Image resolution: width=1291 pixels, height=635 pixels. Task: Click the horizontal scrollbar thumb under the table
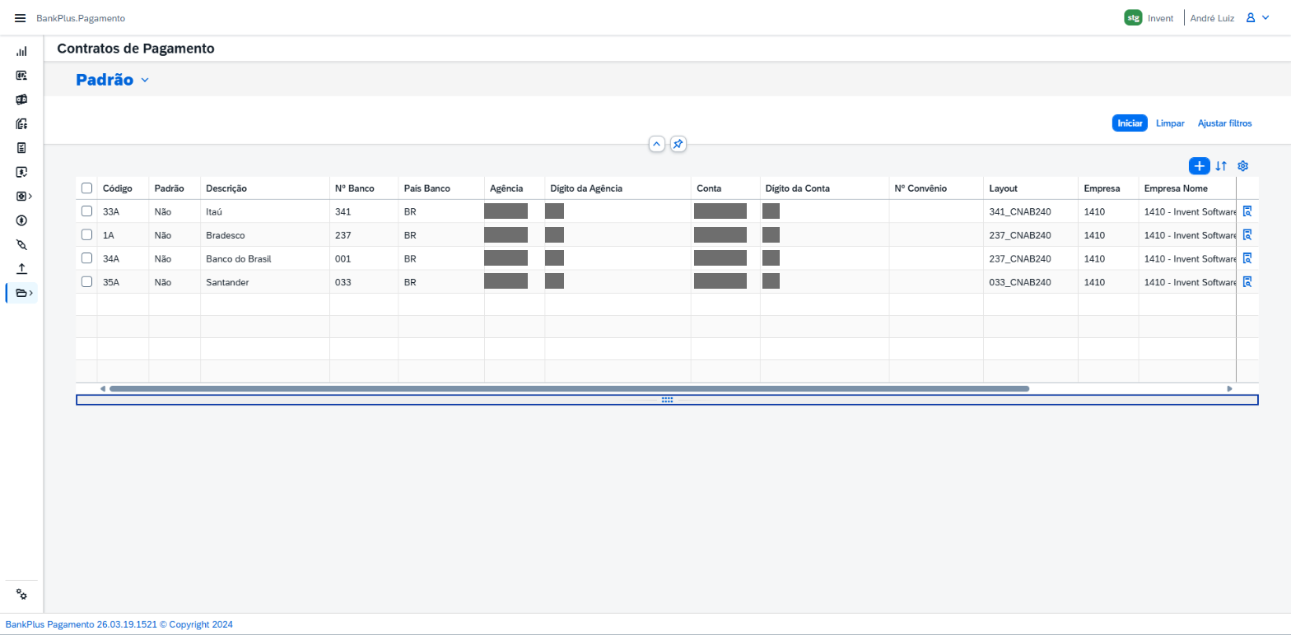pos(569,388)
